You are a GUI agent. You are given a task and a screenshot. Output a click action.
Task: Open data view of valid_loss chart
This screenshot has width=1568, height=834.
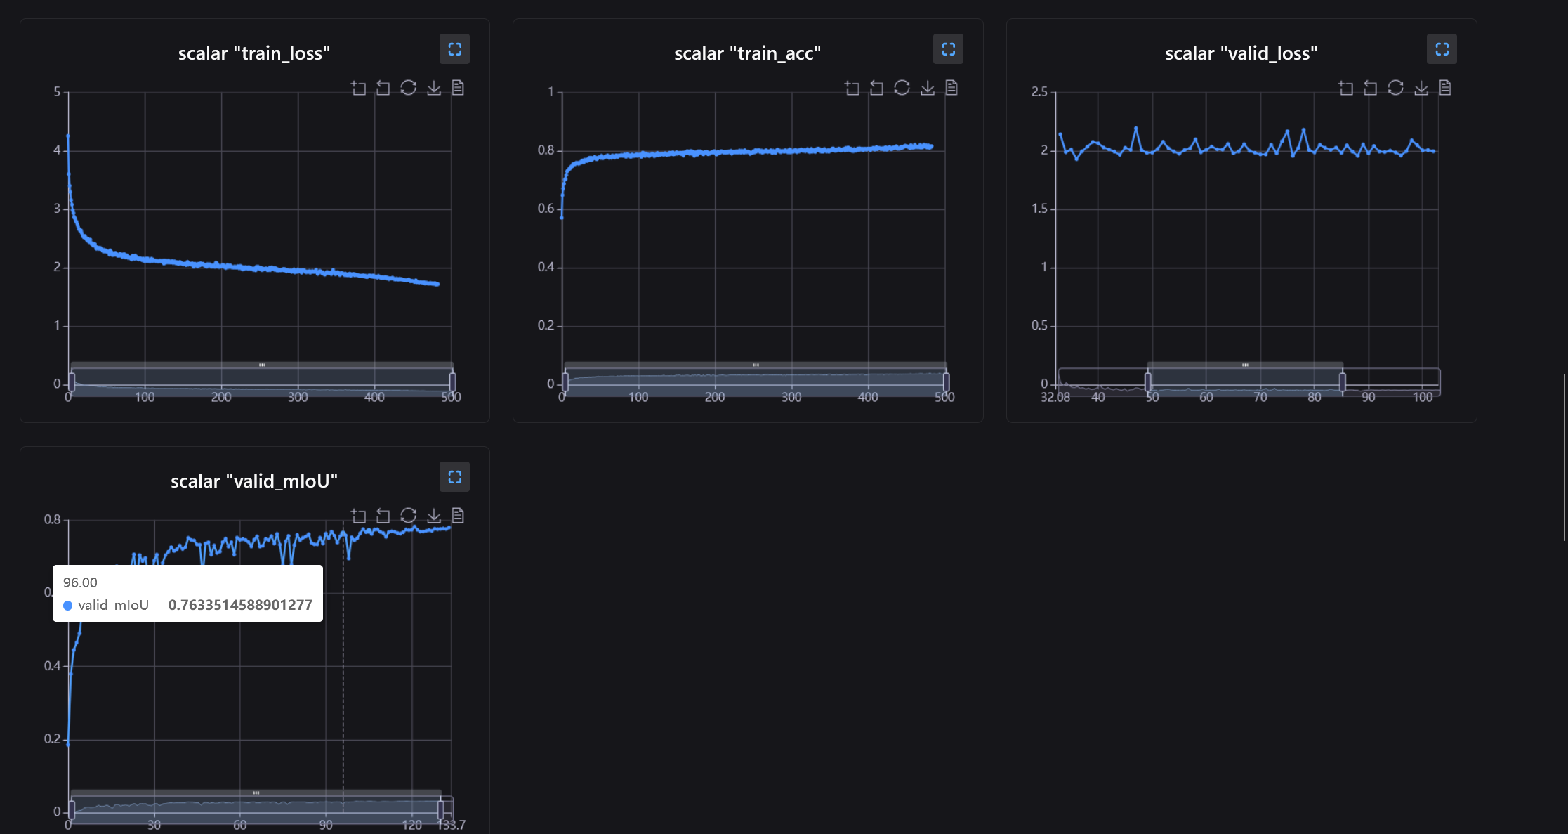coord(1445,88)
